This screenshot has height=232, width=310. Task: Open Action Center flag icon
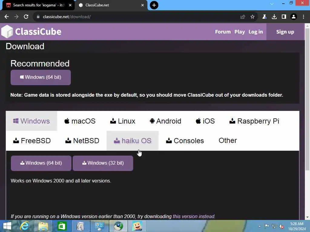point(267,226)
